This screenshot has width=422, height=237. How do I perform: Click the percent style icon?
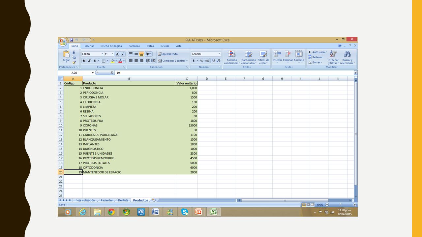point(202,61)
